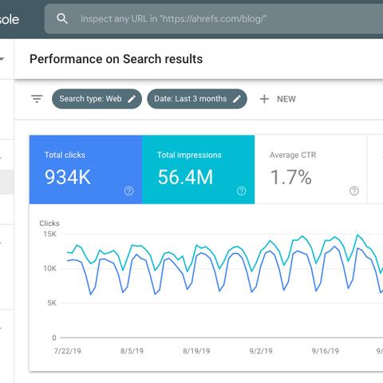Add a NEW filter
383x383 pixels.
pos(278,99)
